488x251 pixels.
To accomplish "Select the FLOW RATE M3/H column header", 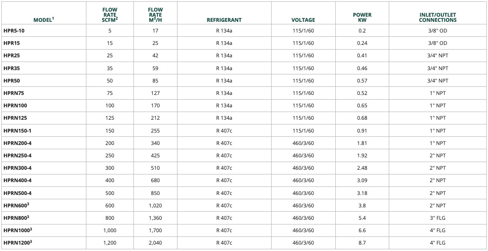I will coord(155,15).
